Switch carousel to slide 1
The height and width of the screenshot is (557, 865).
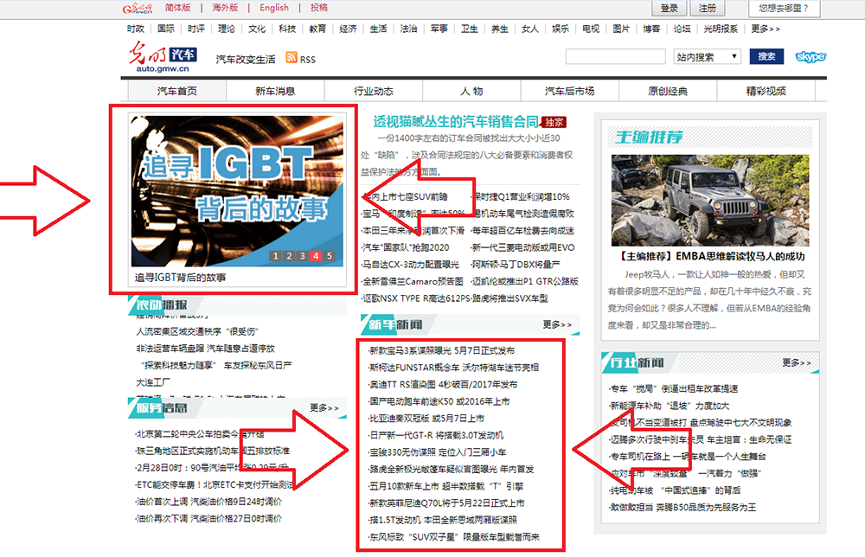pyautogui.click(x=277, y=256)
